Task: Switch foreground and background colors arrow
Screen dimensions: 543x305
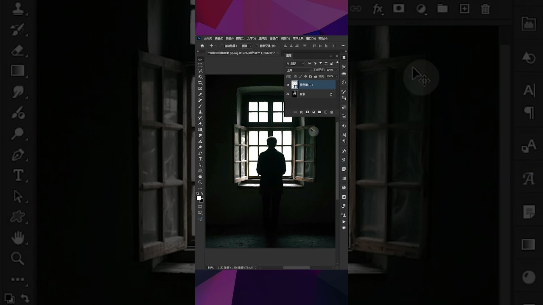Action: click(x=202, y=194)
